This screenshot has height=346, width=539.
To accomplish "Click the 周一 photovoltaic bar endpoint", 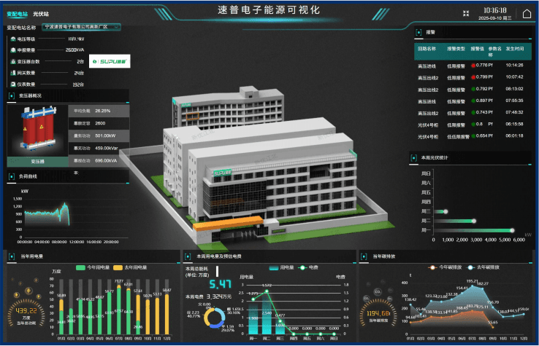I will click(x=512, y=230).
